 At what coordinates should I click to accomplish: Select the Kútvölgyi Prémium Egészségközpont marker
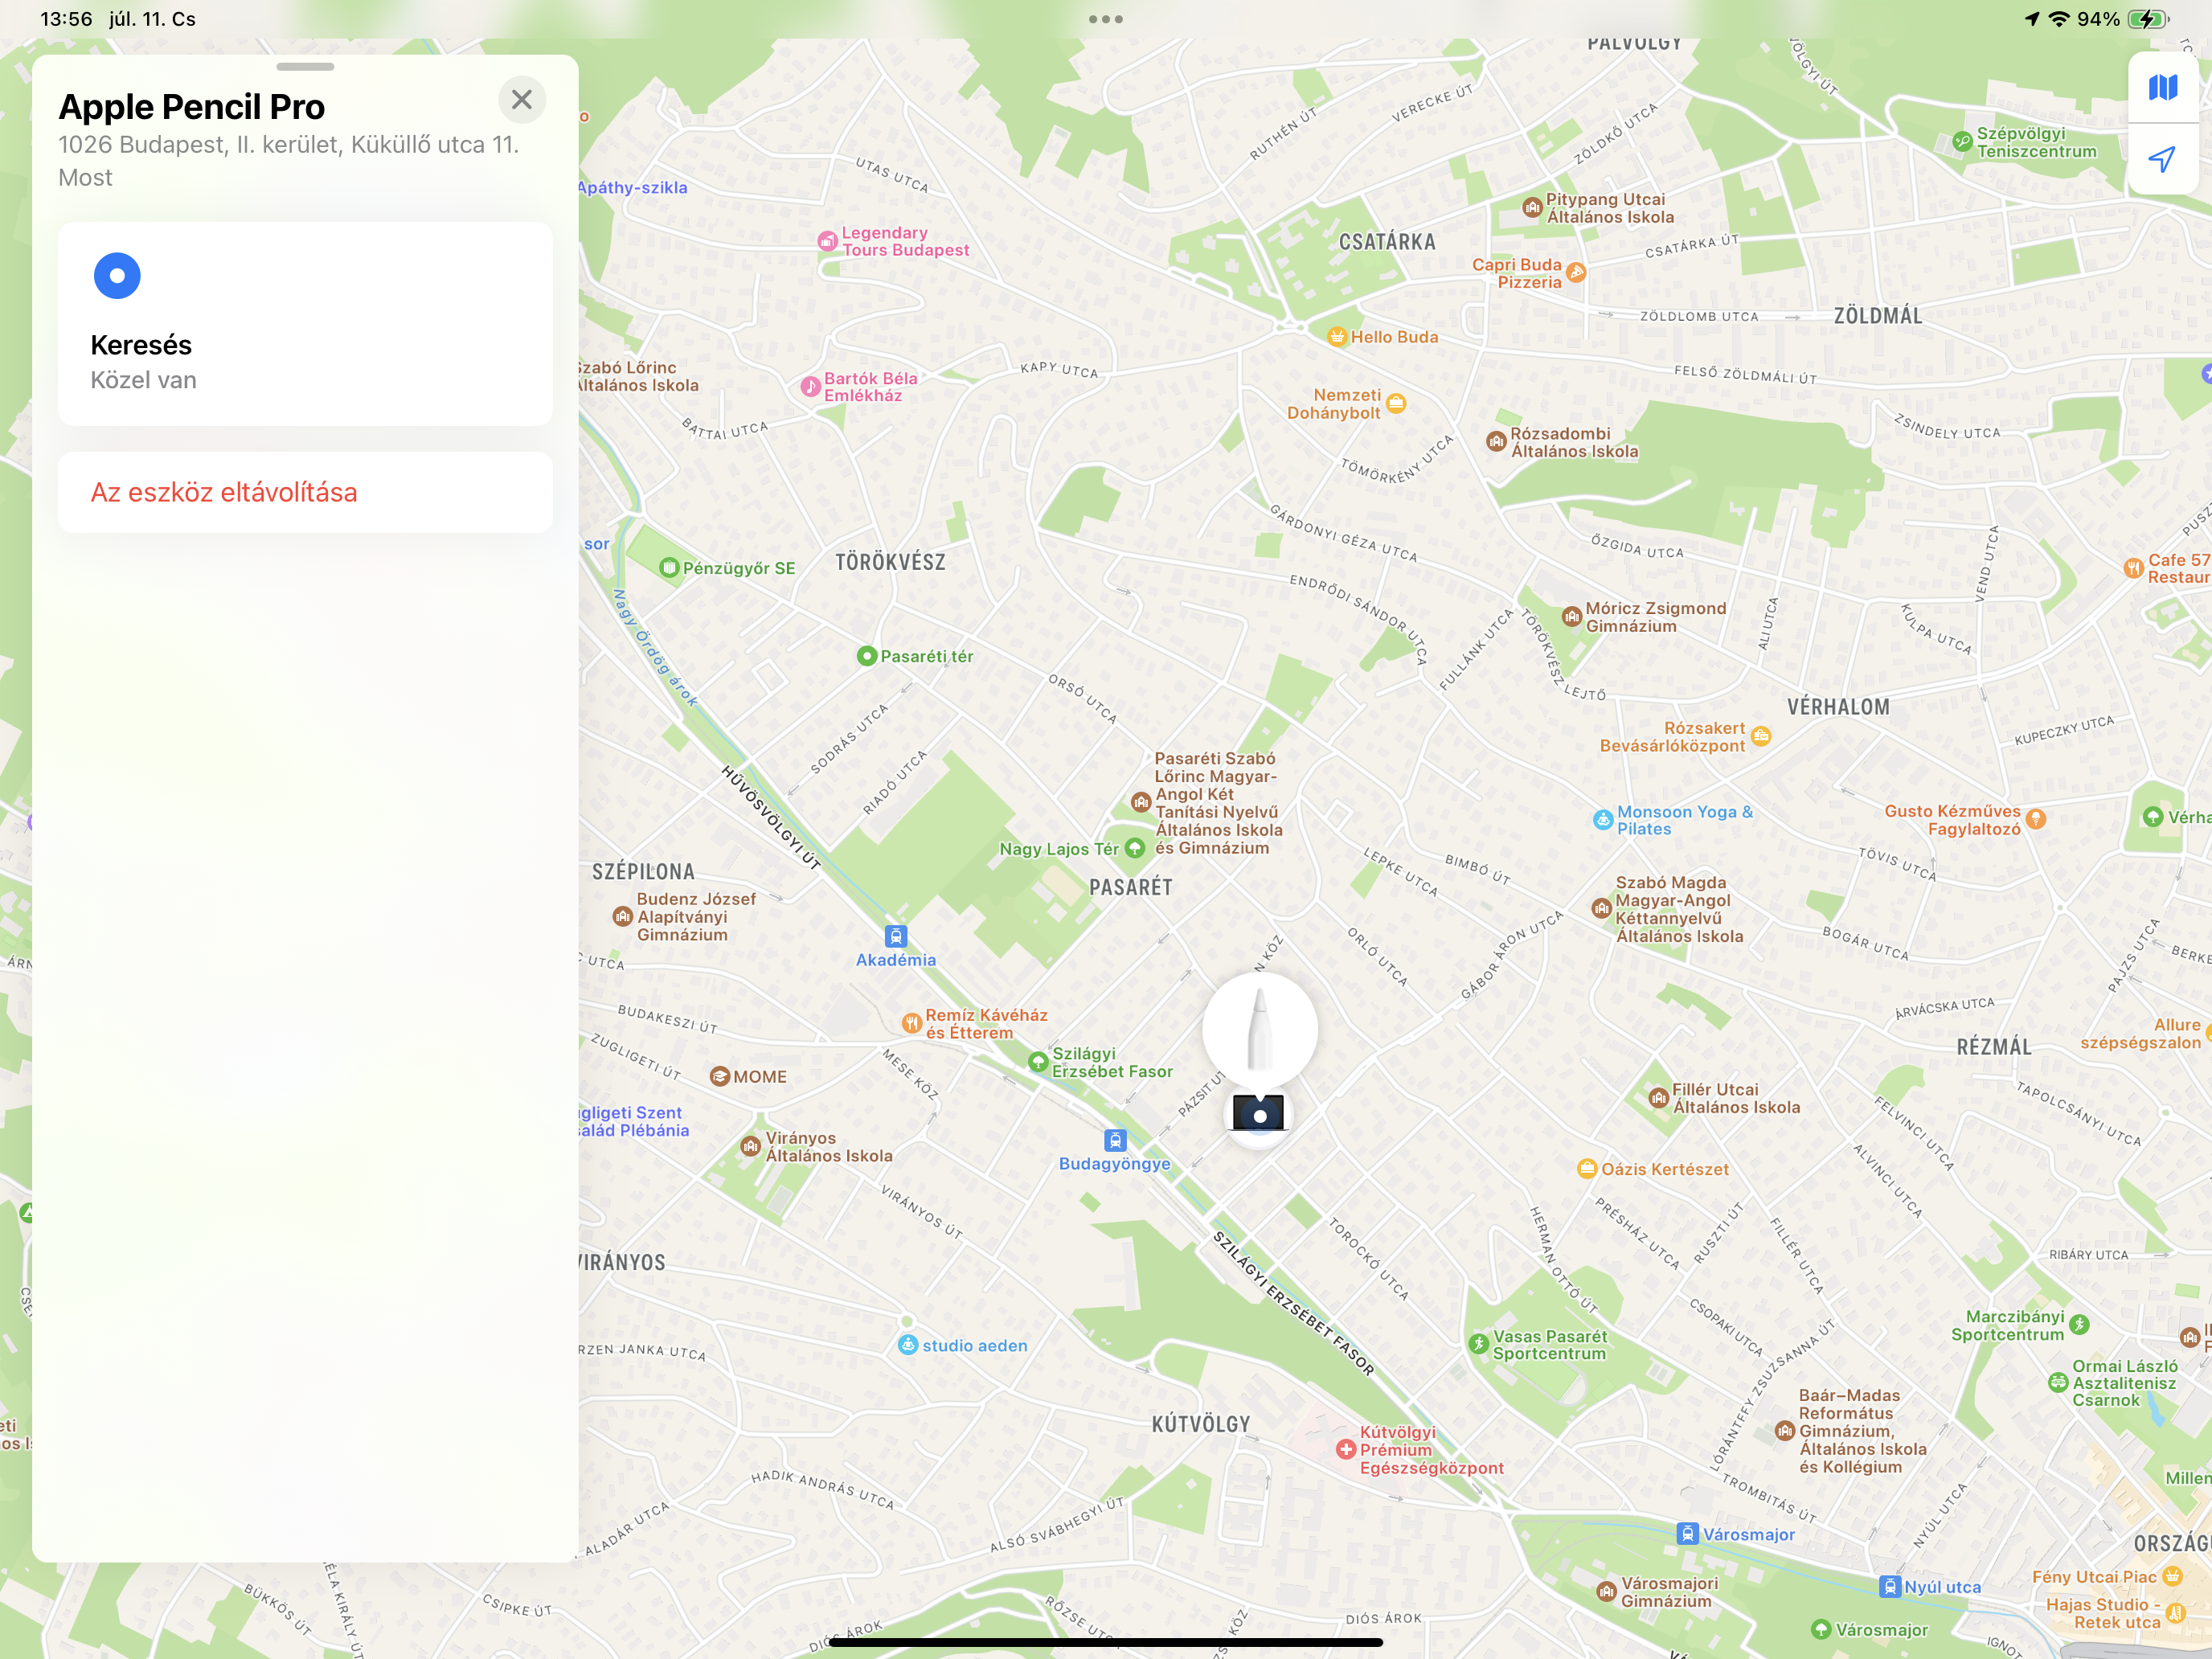[1346, 1450]
